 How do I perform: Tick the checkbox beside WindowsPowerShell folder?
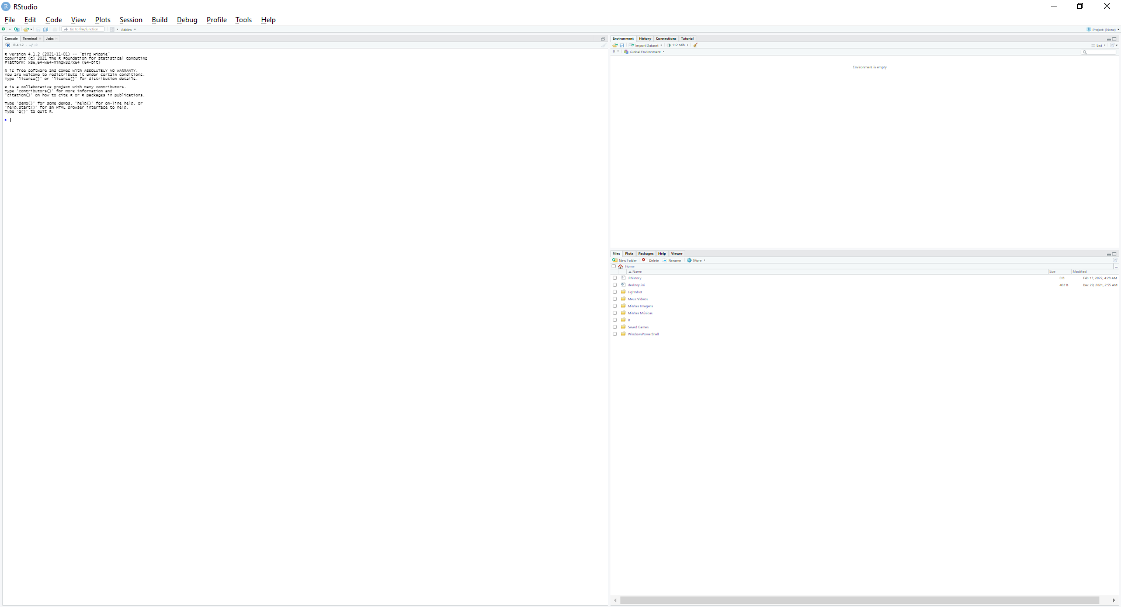pos(615,334)
